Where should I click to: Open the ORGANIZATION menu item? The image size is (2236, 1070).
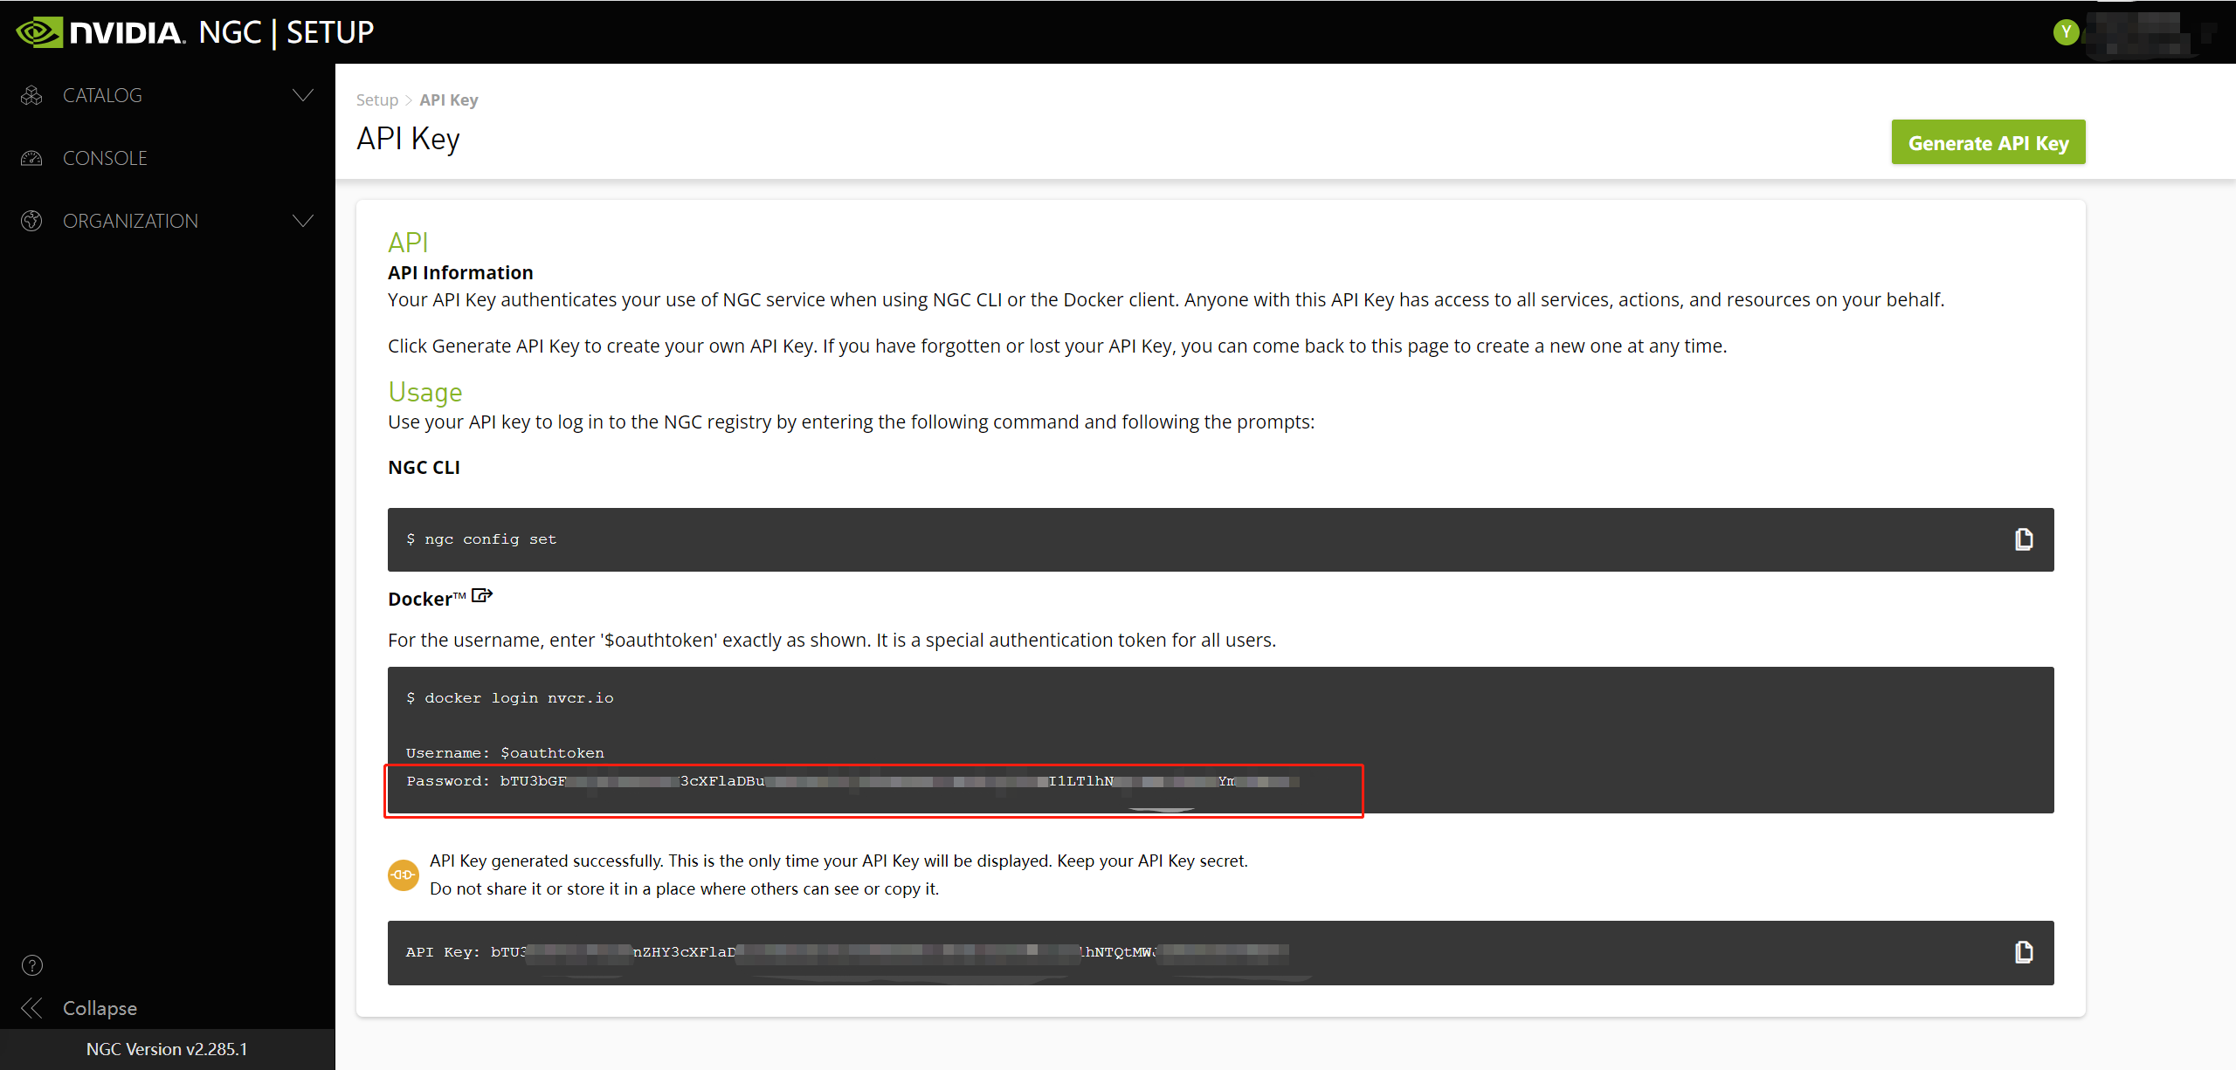coord(130,221)
